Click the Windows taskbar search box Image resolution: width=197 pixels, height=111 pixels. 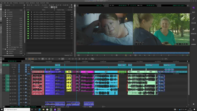pos(17,110)
